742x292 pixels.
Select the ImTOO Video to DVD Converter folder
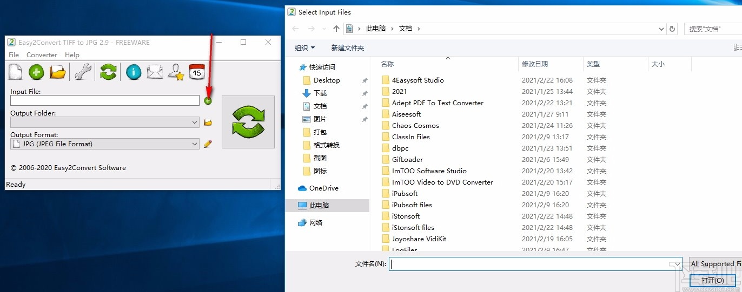(442, 182)
